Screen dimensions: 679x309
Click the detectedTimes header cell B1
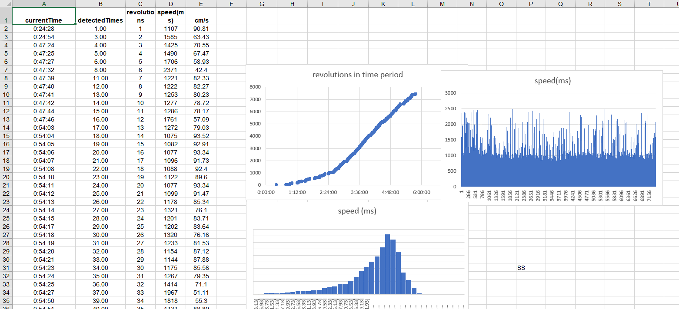[x=100, y=16]
